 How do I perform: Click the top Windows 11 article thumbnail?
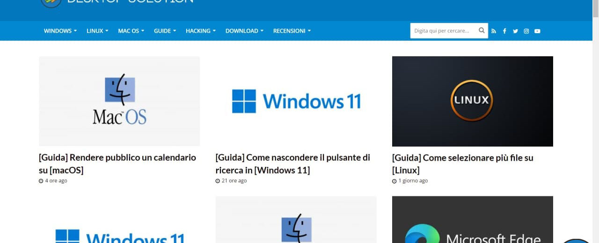point(296,101)
